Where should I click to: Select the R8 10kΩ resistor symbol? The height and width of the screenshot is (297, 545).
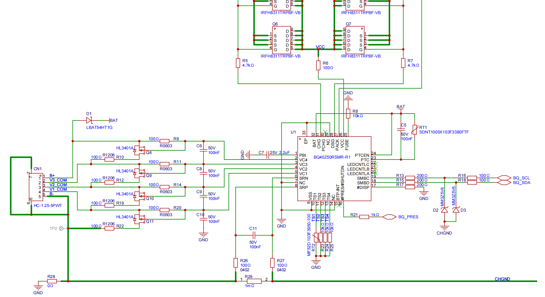pos(348,113)
